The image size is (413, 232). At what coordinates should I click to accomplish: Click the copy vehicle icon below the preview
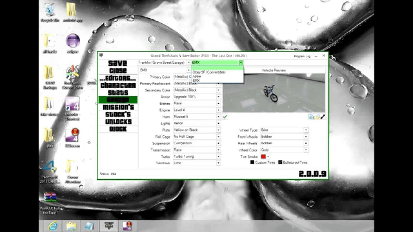point(311,117)
